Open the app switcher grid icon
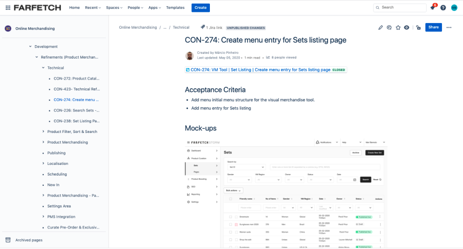 click(8, 8)
